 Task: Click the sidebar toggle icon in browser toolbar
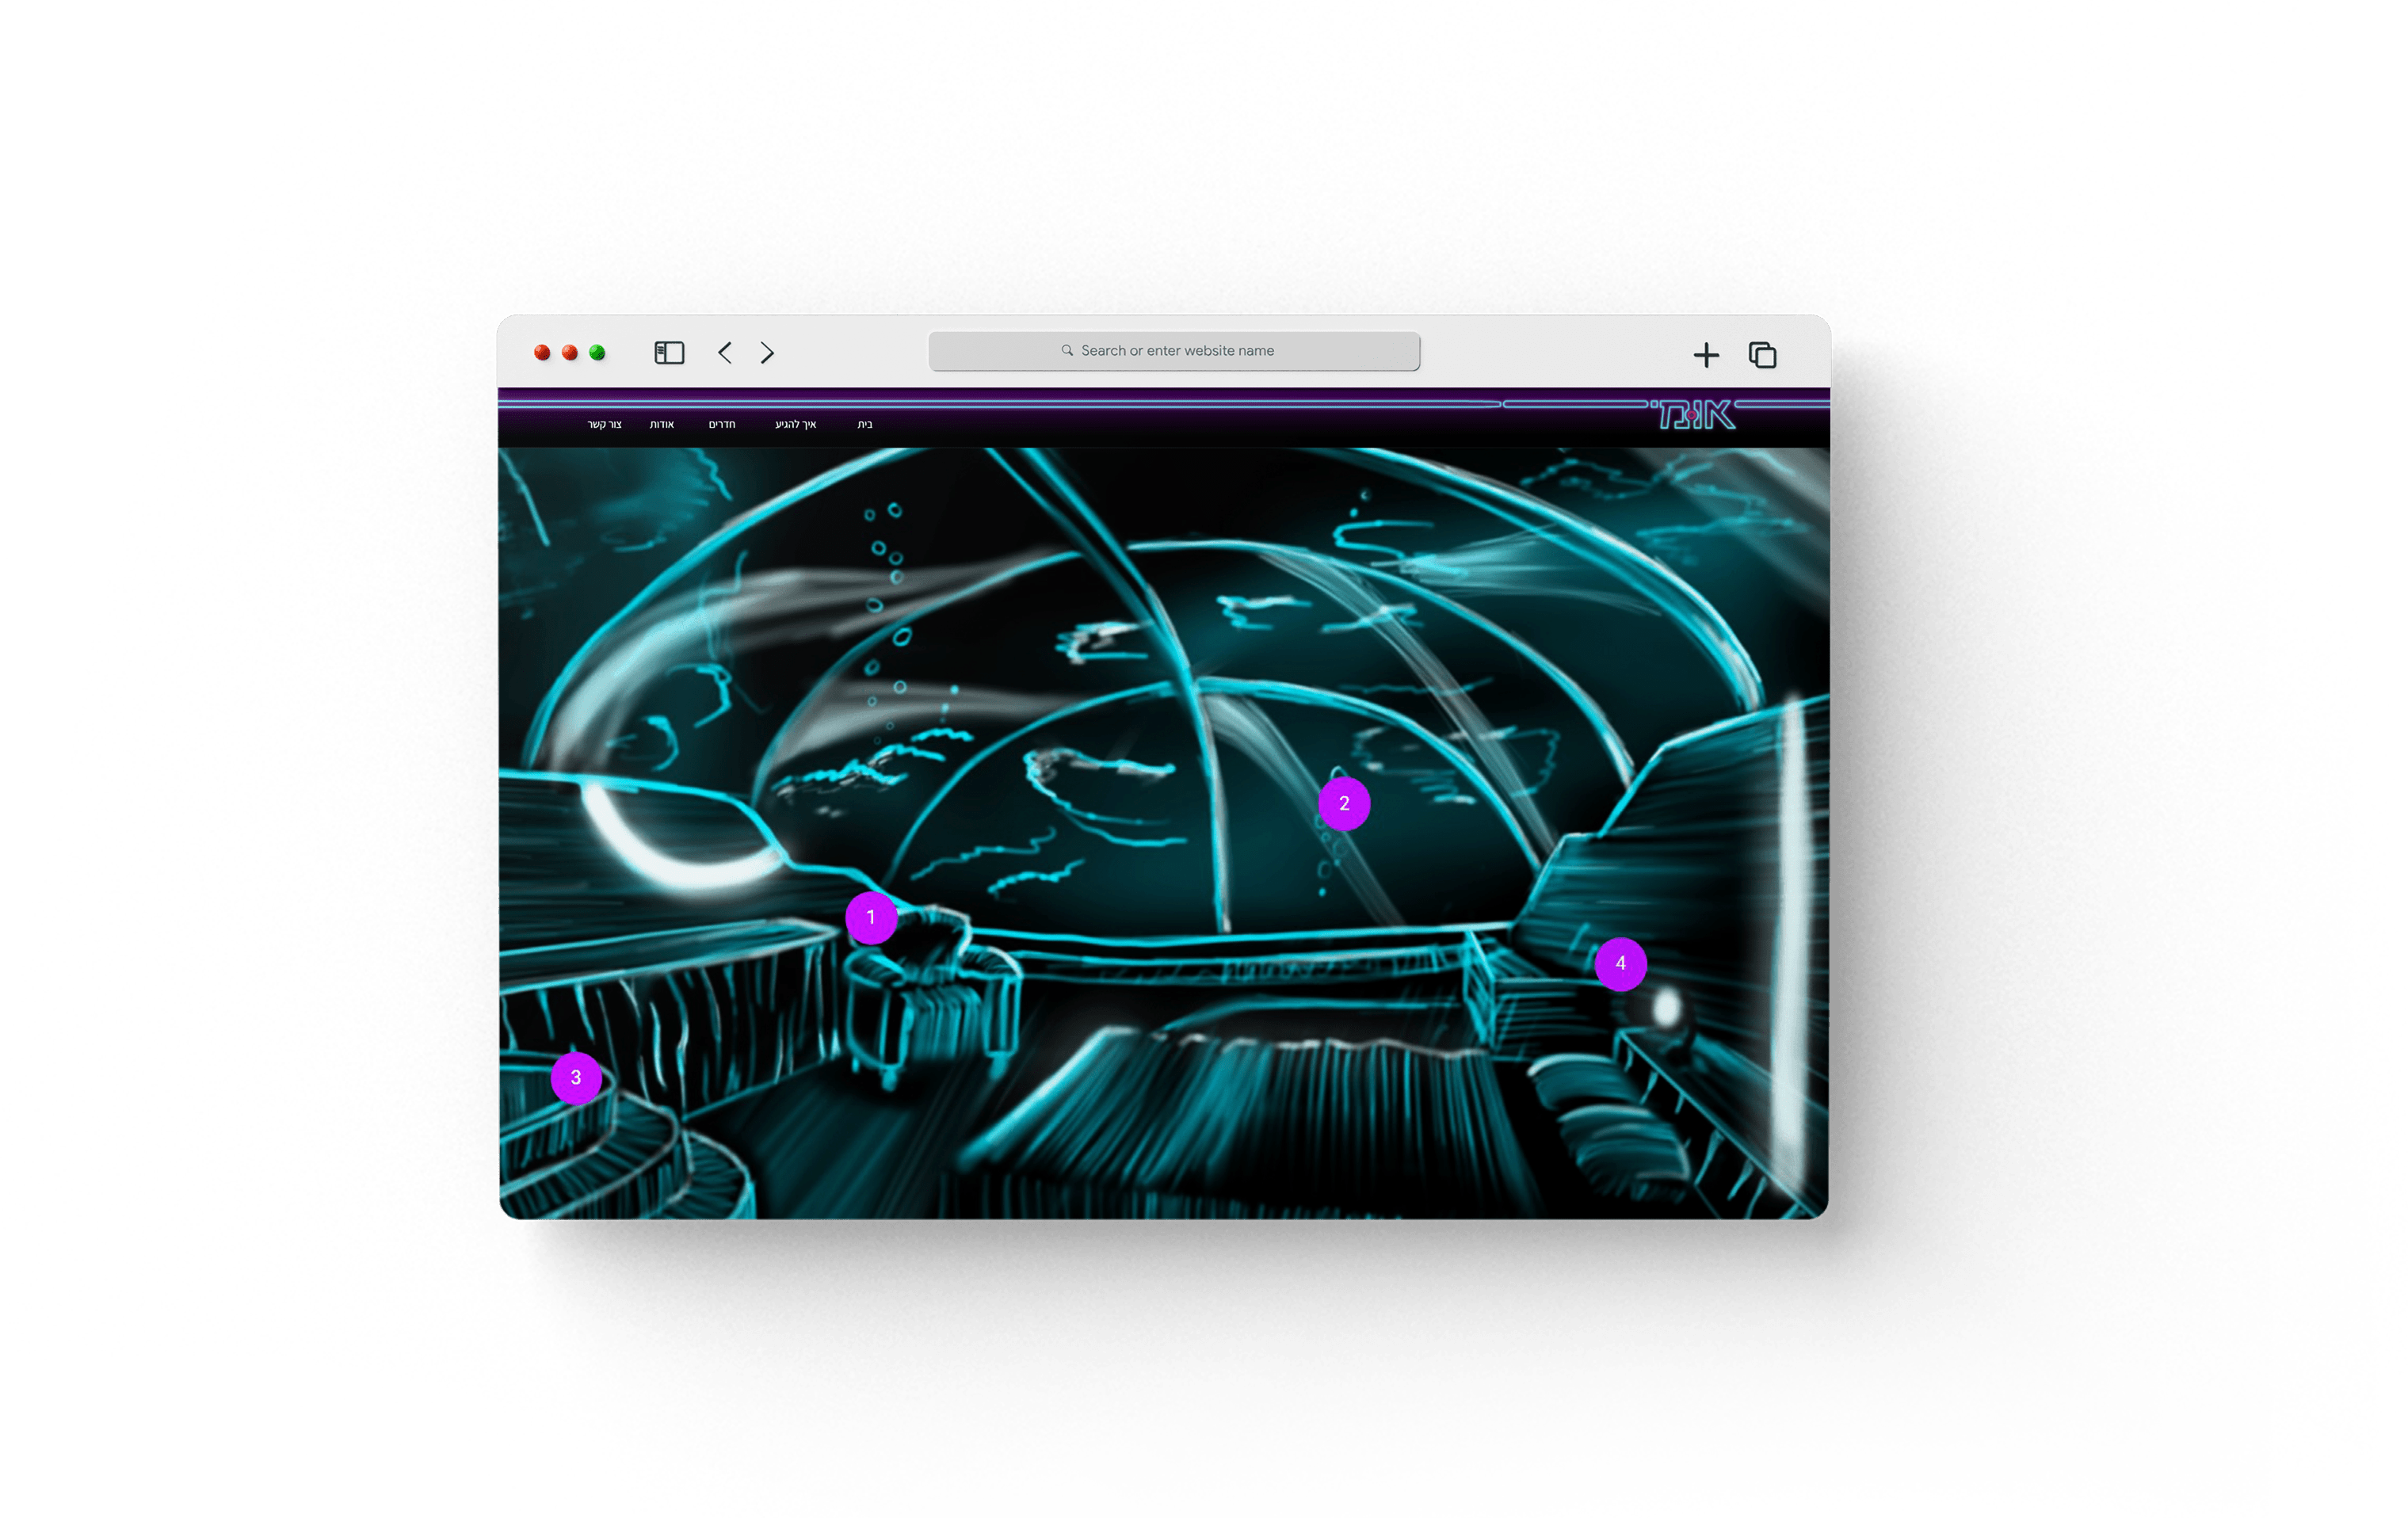pyautogui.click(x=669, y=353)
